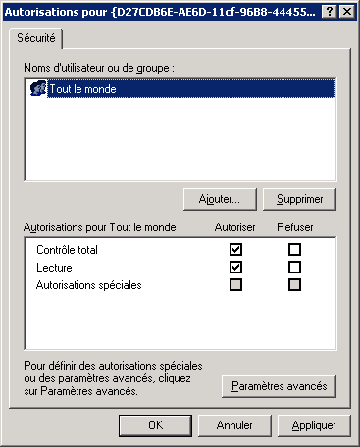
Task: Check Refuser for Contrôle total
Action: (294, 250)
